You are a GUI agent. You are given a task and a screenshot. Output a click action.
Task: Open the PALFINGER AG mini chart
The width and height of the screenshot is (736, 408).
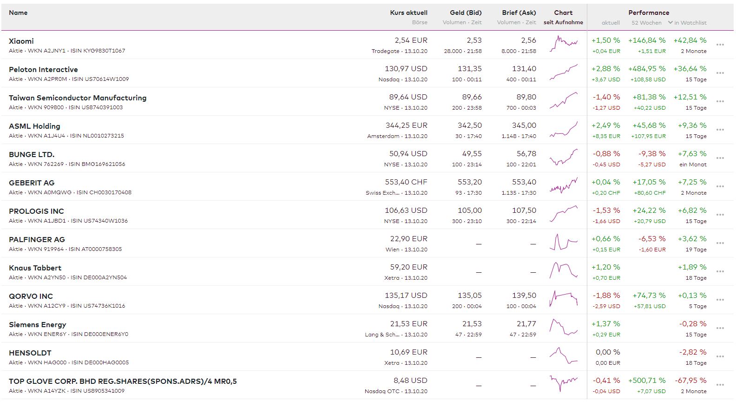563,243
